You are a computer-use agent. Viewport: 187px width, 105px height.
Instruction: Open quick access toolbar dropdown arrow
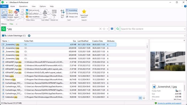7,2
